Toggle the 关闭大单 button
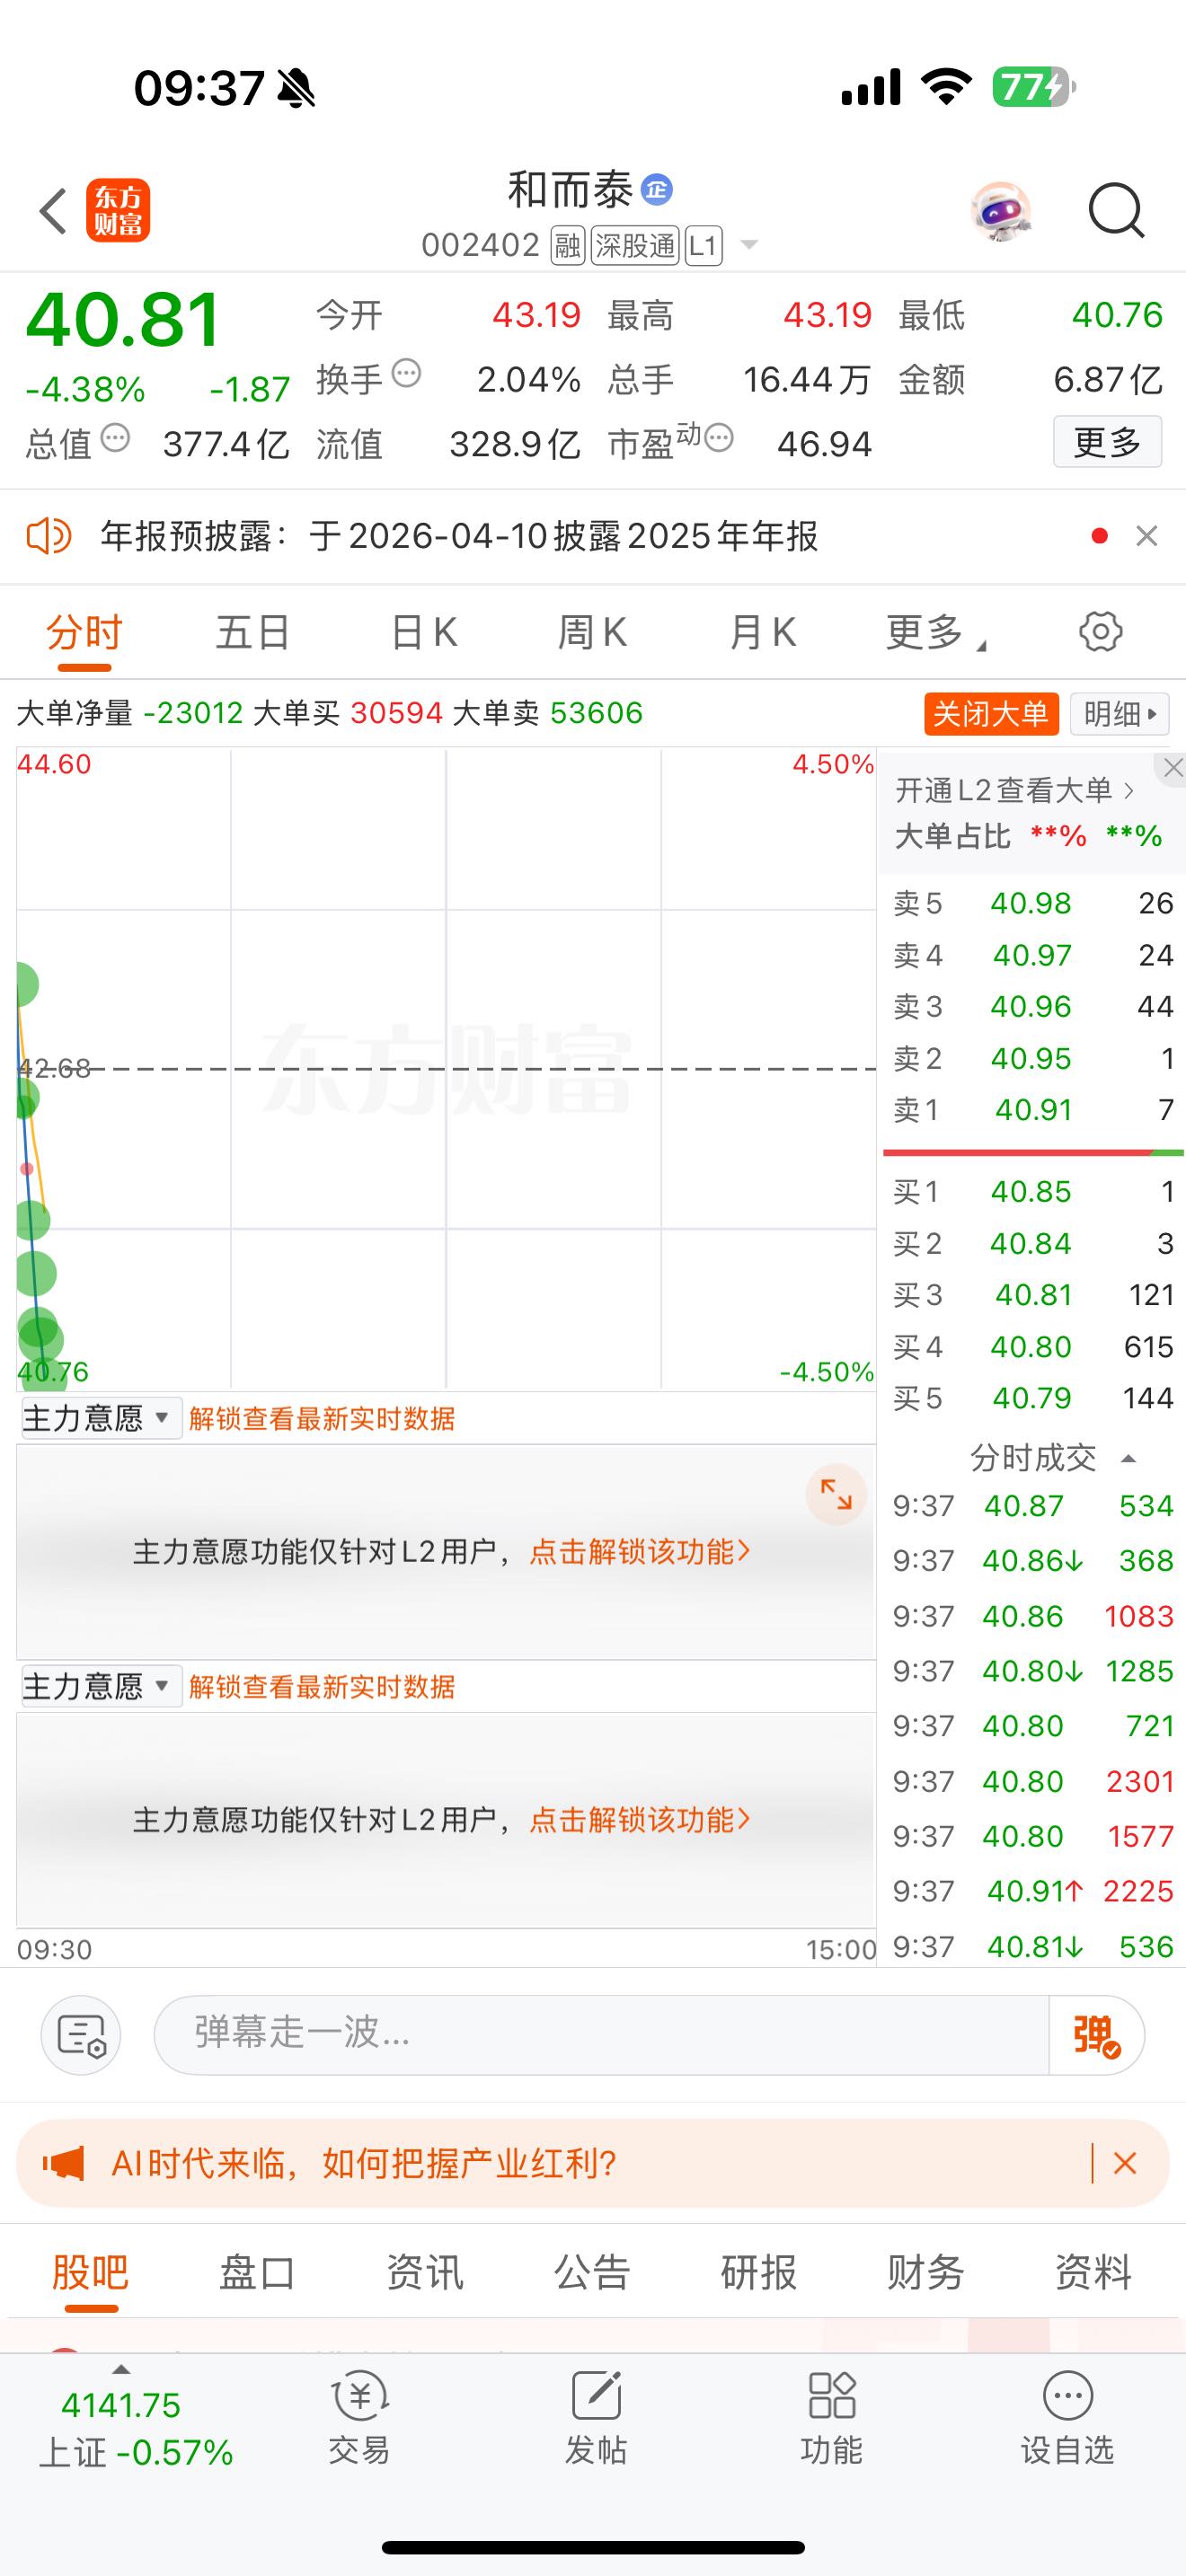This screenshot has height=2576, width=1186. point(990,714)
